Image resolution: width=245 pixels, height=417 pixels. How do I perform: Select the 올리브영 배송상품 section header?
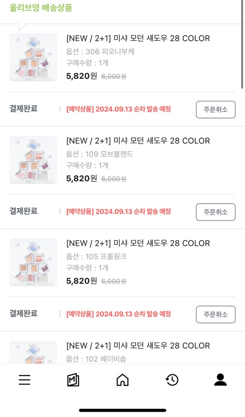pyautogui.click(x=41, y=8)
